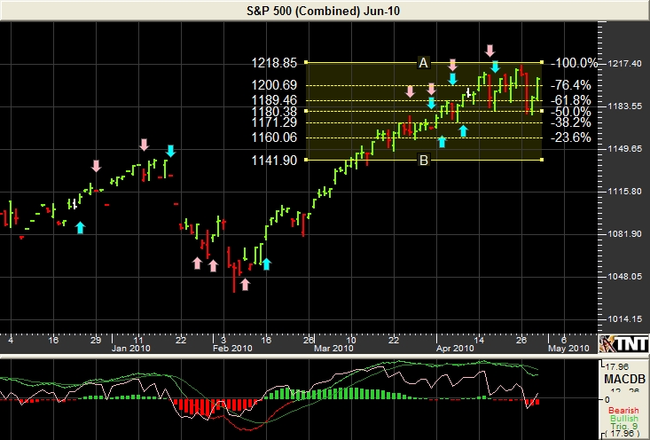Click the Feb 2010 date axis label

(232, 349)
